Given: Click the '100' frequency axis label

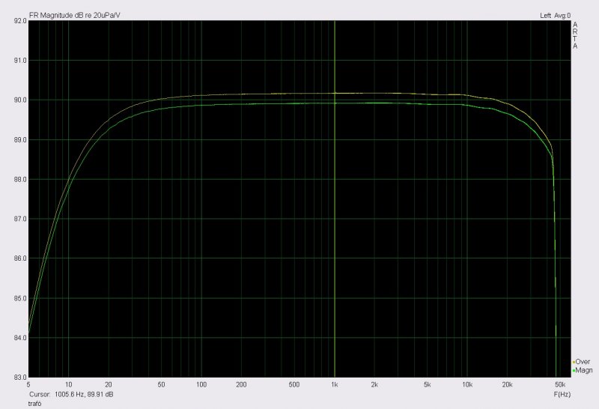Looking at the screenshot, I should pyautogui.click(x=201, y=384).
